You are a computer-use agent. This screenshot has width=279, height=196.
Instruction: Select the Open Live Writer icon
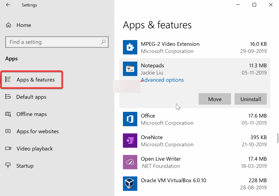(130, 162)
